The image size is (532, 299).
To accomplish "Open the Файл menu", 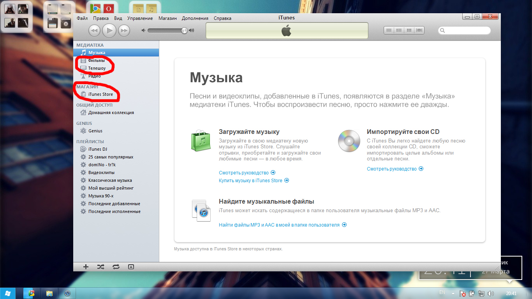I will 82,18.
